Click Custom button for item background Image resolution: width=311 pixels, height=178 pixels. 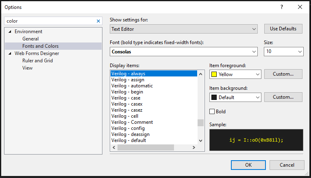(x=283, y=97)
